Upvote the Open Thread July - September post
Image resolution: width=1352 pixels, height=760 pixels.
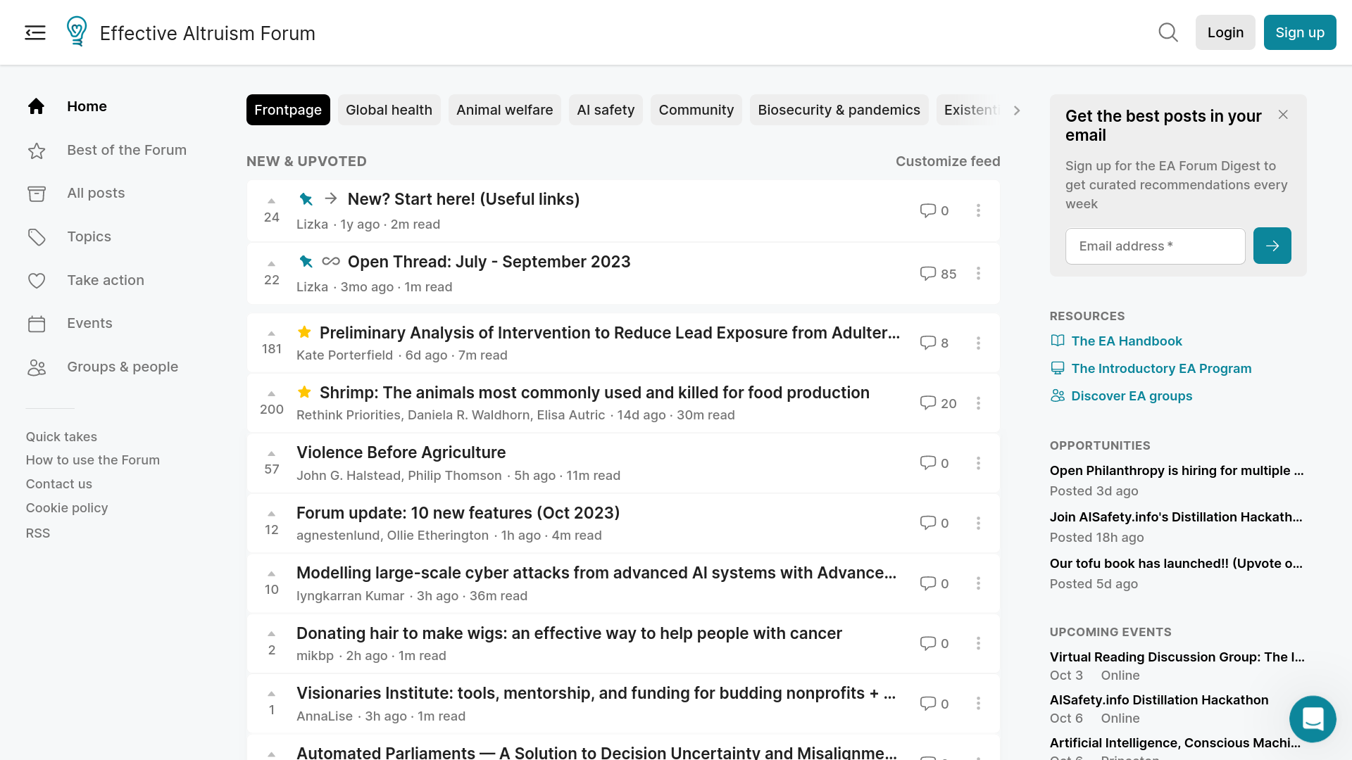(272, 264)
